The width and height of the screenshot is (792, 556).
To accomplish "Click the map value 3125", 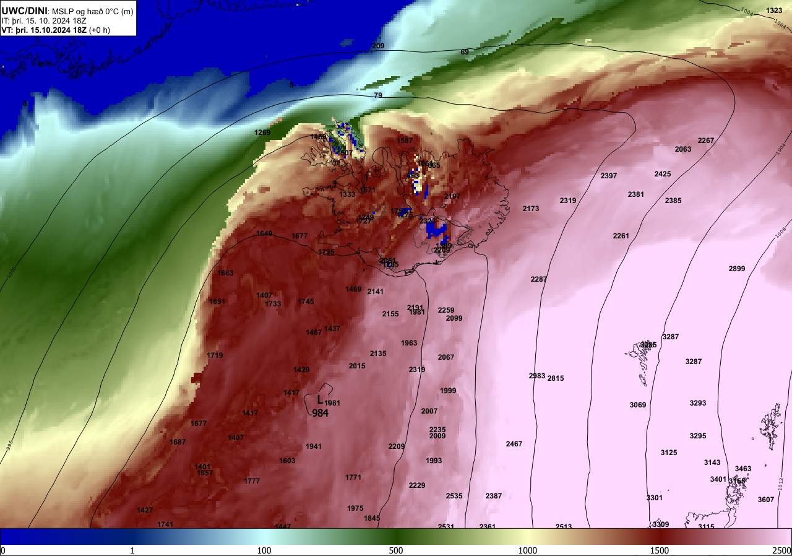I will pyautogui.click(x=669, y=453).
